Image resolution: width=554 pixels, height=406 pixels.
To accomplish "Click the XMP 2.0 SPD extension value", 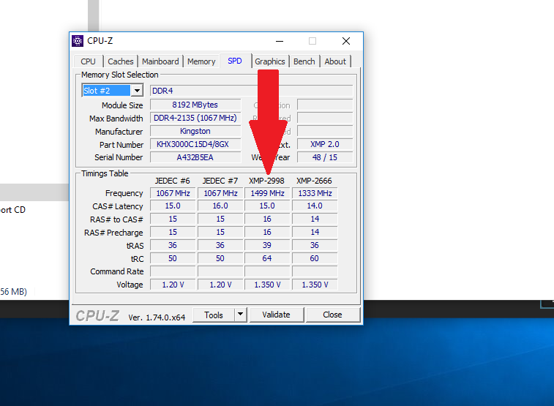I will point(325,144).
